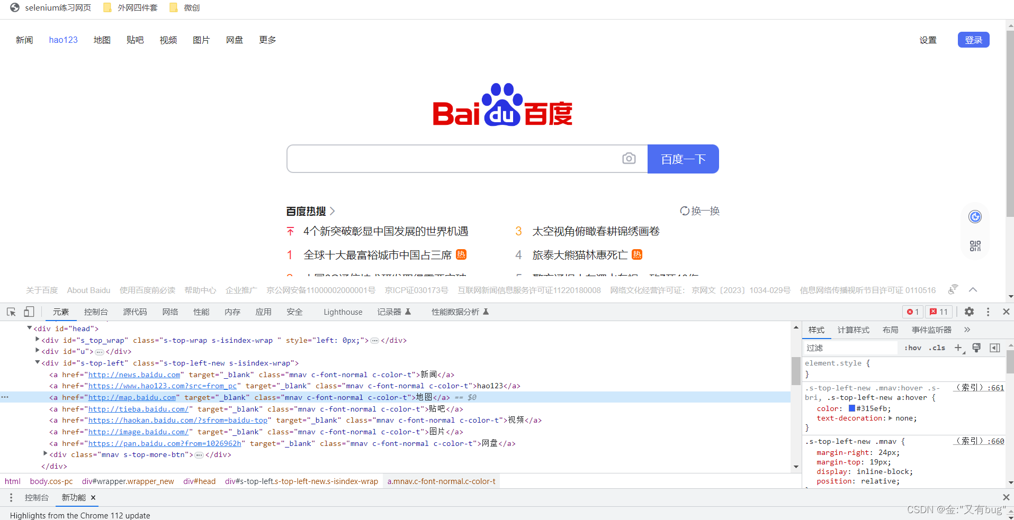
Task: Click hot search 太空视角俯瞰春耕锦绣画卷
Action: 596,231
